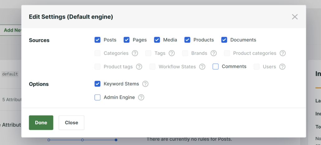Click the disabled Categories checkbox
321x145 pixels.
[x=98, y=53]
